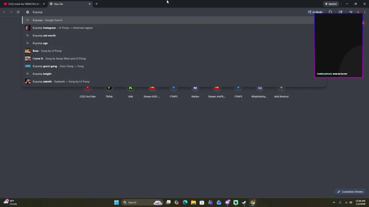This screenshot has width=369, height=207.
Task: Open the Windows Start menu
Action: tap(116, 202)
